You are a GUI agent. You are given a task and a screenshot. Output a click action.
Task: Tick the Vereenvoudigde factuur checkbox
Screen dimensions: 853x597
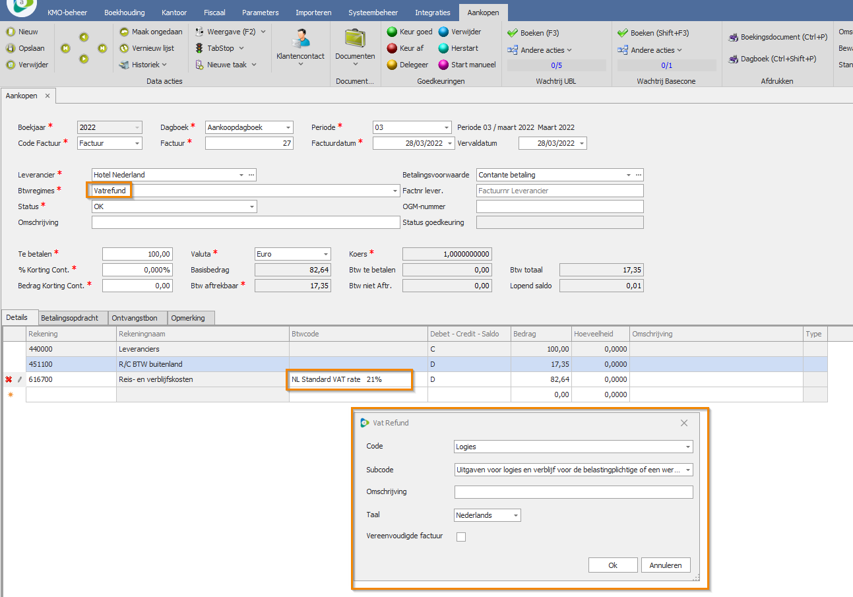point(461,537)
